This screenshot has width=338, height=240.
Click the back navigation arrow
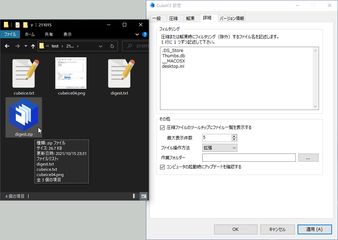7,46
